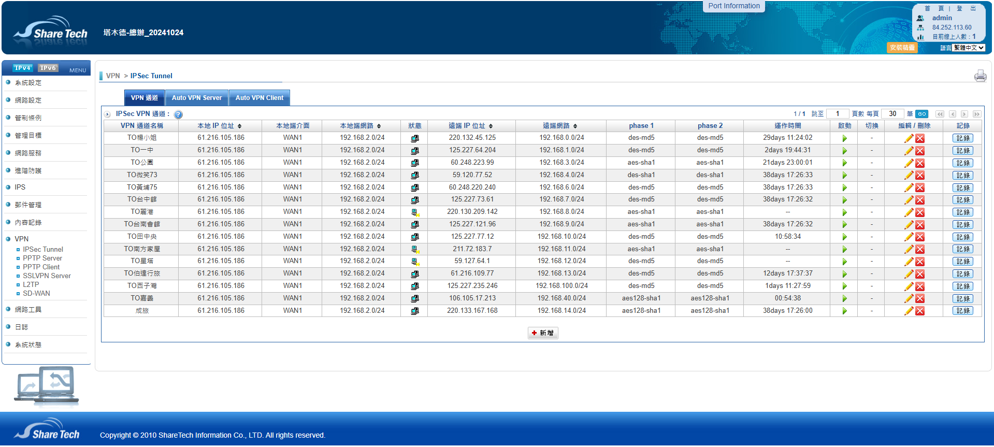Sort by the 遠端 IP 位址 column arrows

coord(491,126)
